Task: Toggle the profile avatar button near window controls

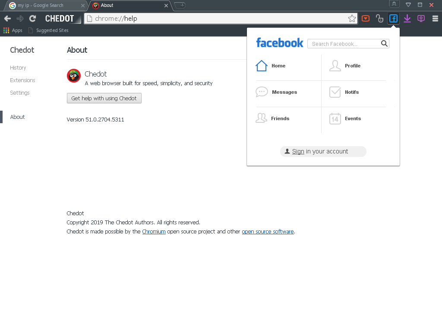Action: pyautogui.click(x=394, y=4)
